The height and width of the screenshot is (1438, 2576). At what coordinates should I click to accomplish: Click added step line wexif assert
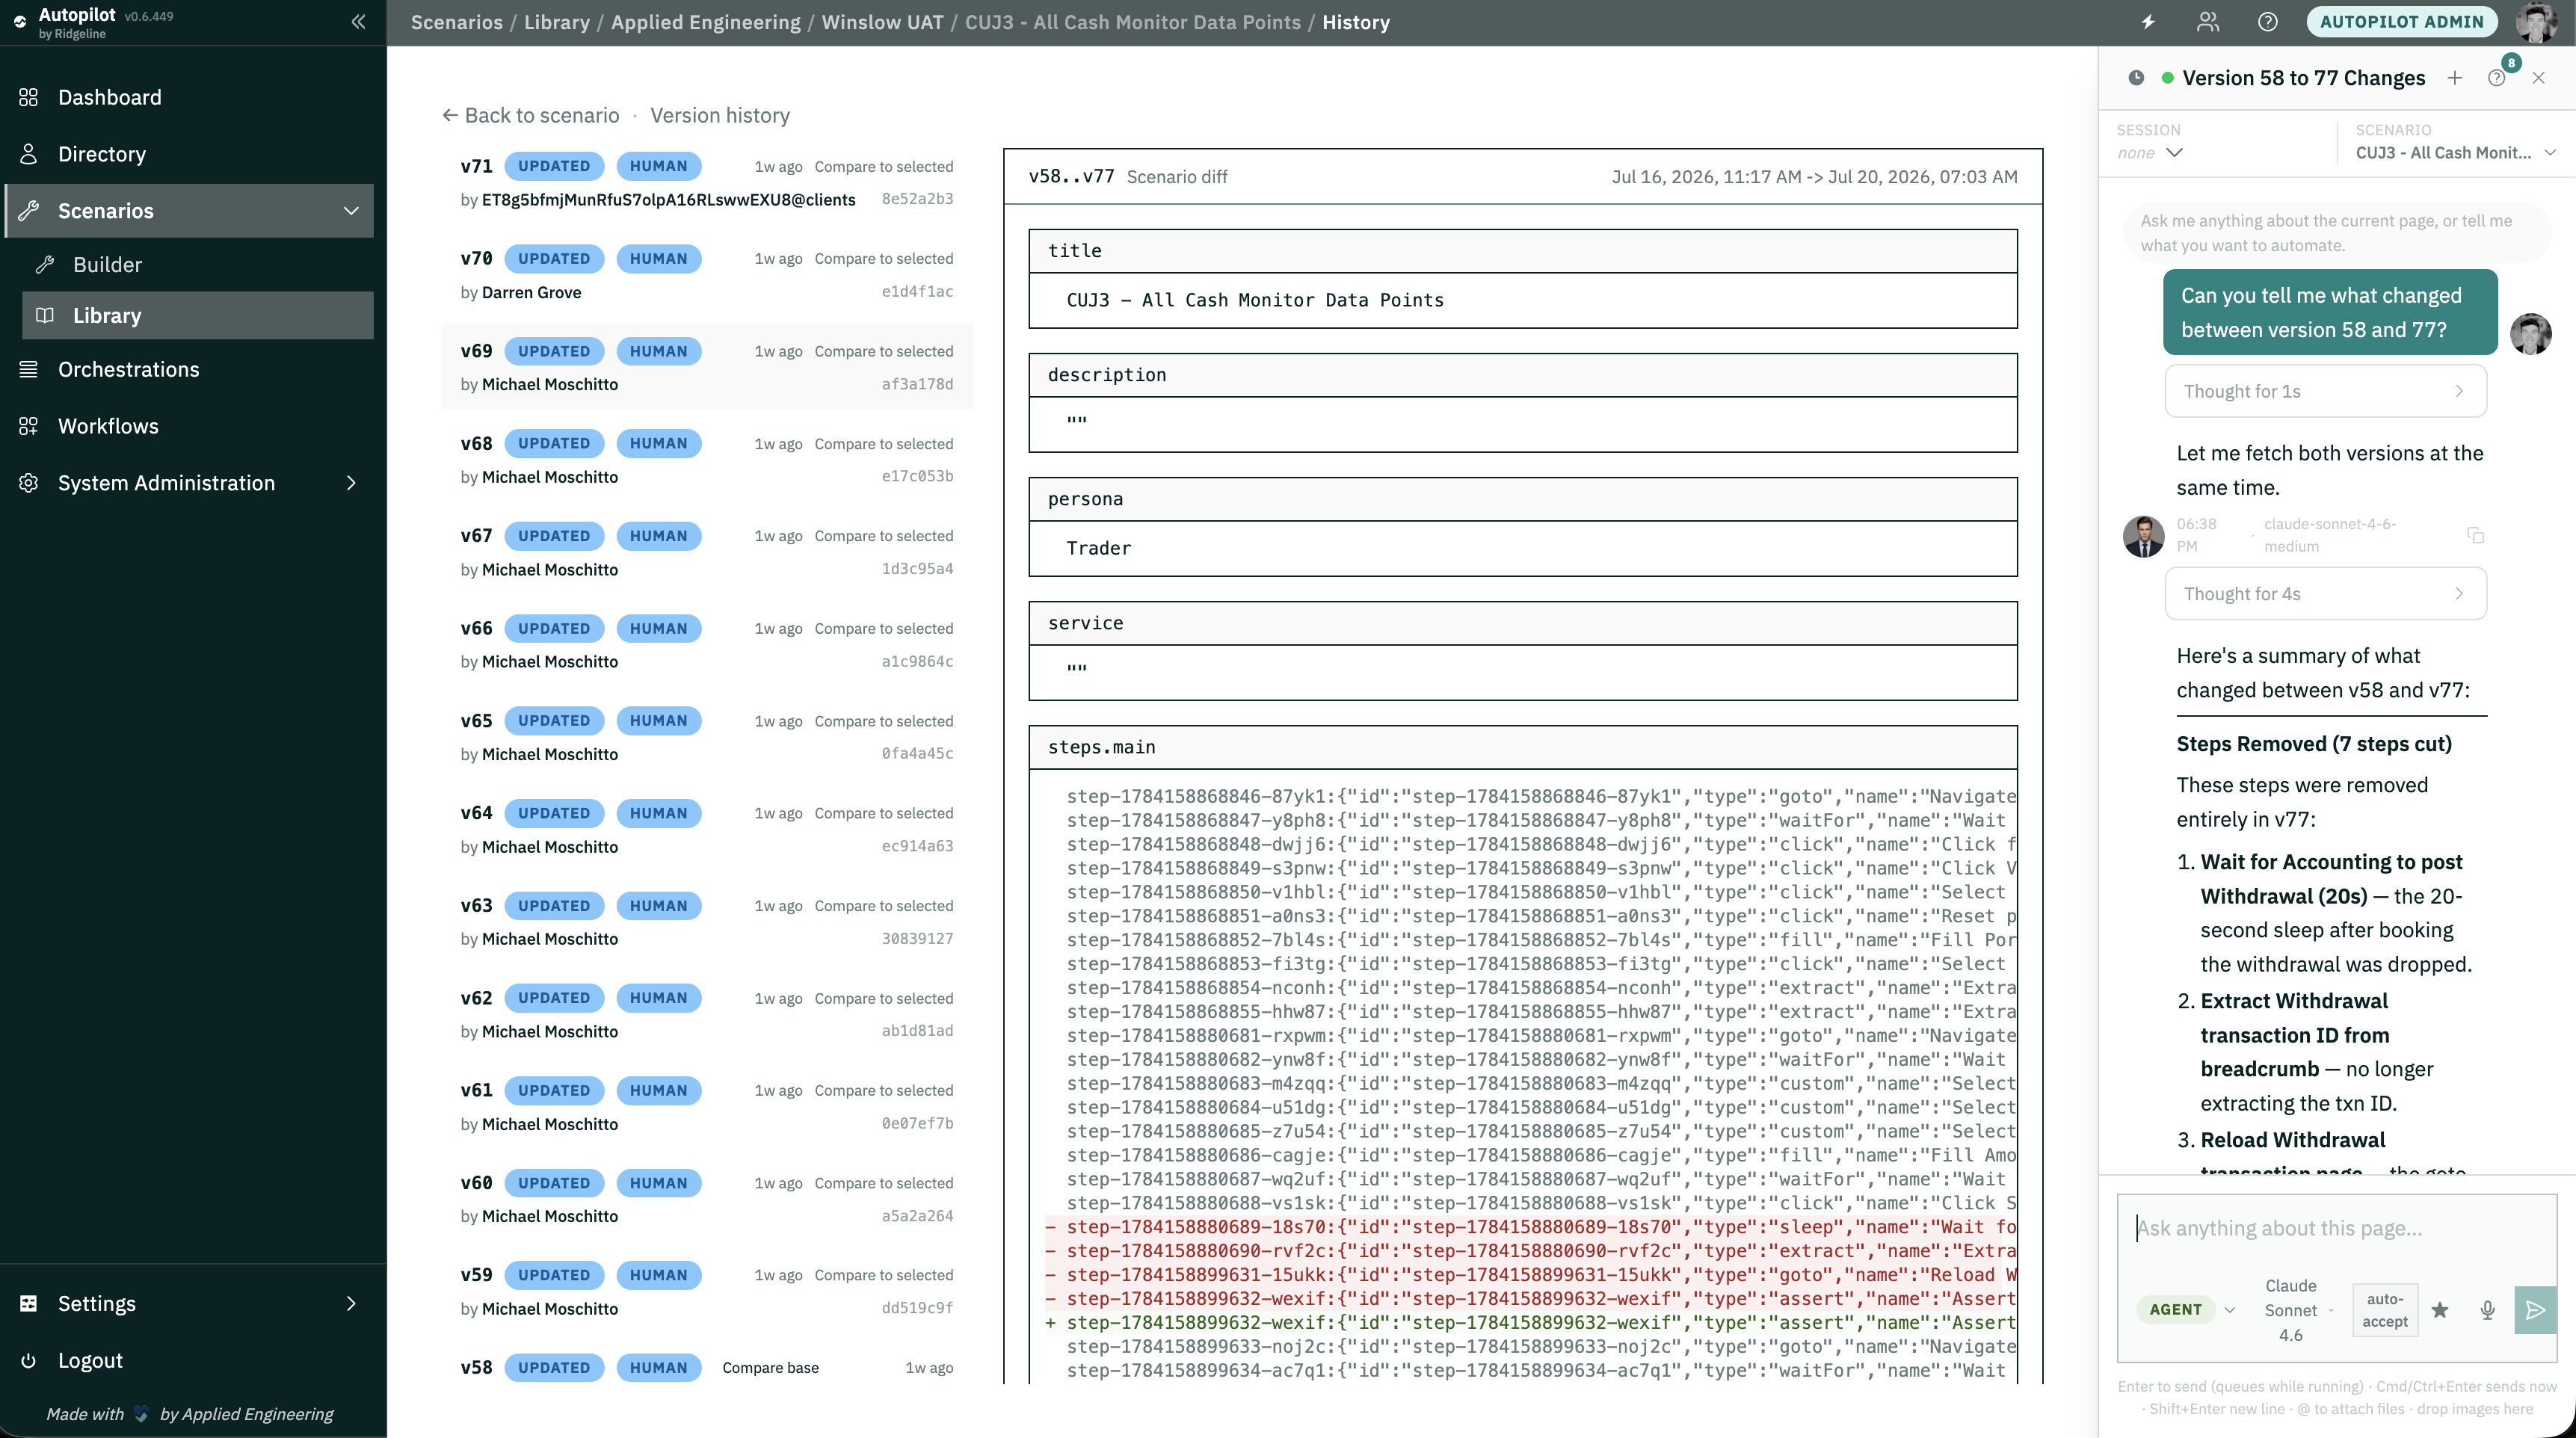(x=1531, y=1323)
